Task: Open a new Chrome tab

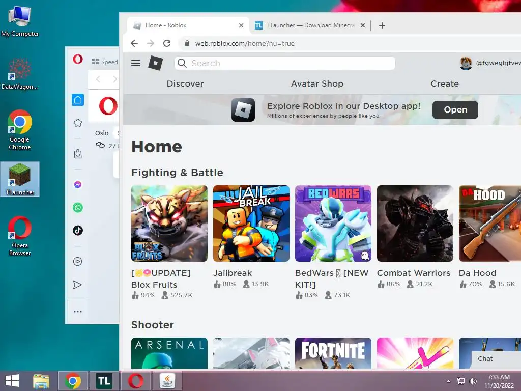Action: [382, 25]
